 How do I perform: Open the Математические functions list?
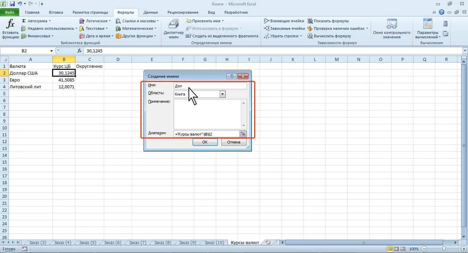[136, 28]
